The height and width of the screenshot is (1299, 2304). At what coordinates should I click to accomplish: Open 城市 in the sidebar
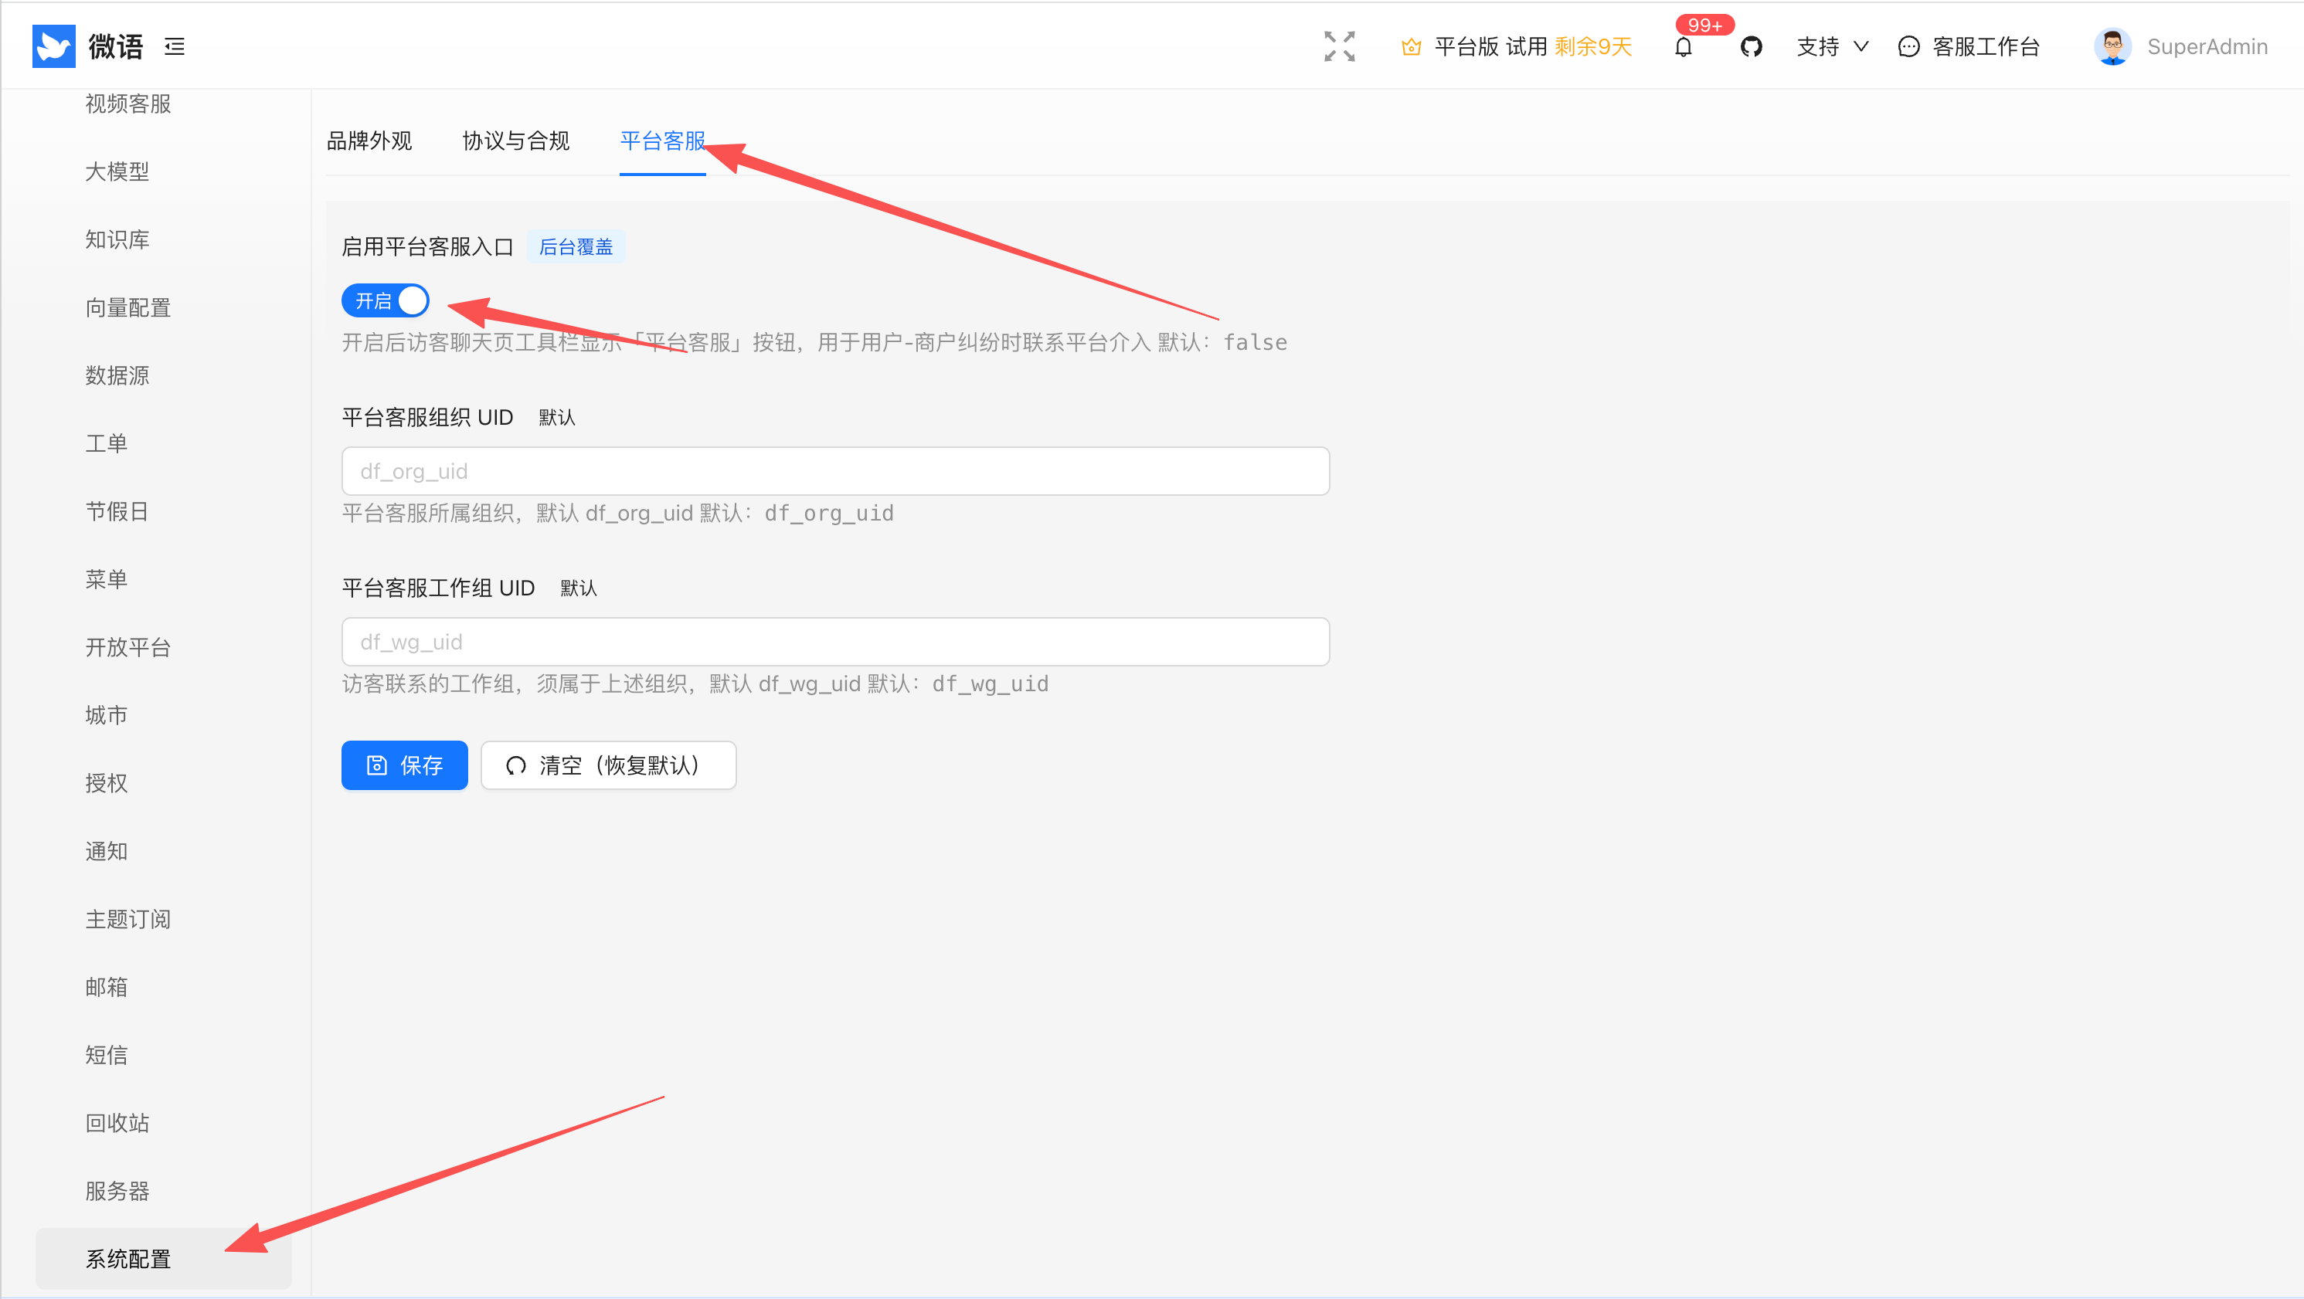pos(107,715)
